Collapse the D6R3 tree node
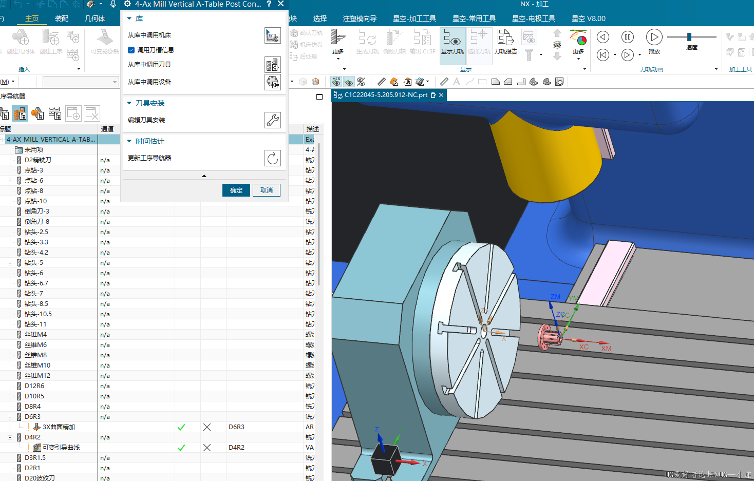The width and height of the screenshot is (754, 481). 10,417
